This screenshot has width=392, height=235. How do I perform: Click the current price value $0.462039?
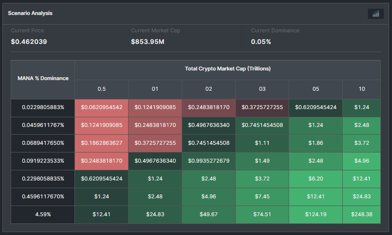click(29, 41)
